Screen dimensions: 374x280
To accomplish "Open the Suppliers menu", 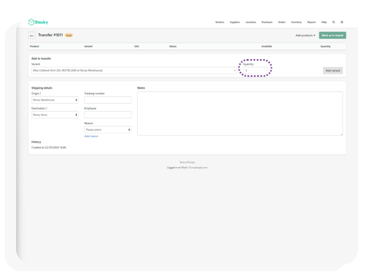I will pyautogui.click(x=234, y=22).
